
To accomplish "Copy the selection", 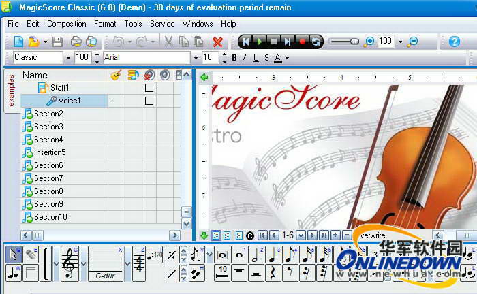I will pos(184,42).
